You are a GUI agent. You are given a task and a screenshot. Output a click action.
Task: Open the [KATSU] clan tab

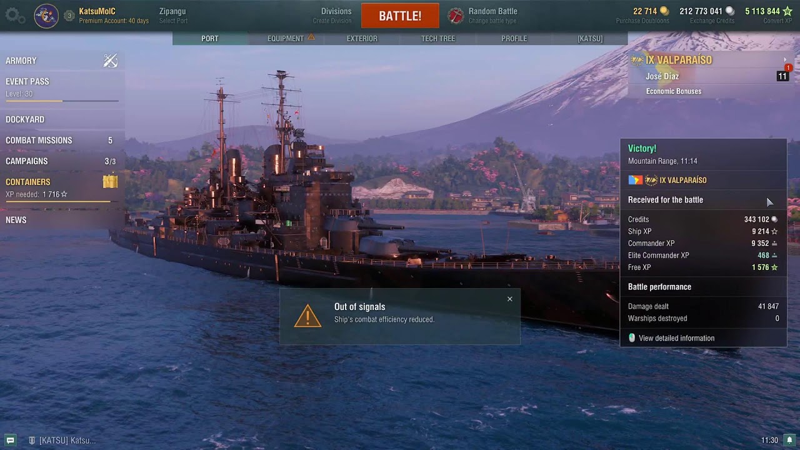590,39
